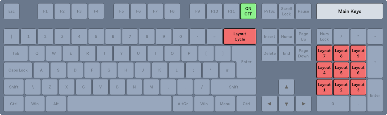Click the Scroll Lock key
This screenshot has height=115, width=387.
(286, 11)
